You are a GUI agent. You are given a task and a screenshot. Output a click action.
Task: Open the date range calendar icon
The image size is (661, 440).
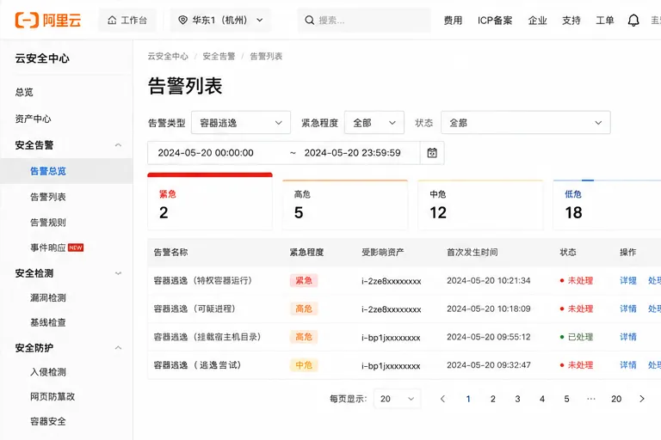432,153
